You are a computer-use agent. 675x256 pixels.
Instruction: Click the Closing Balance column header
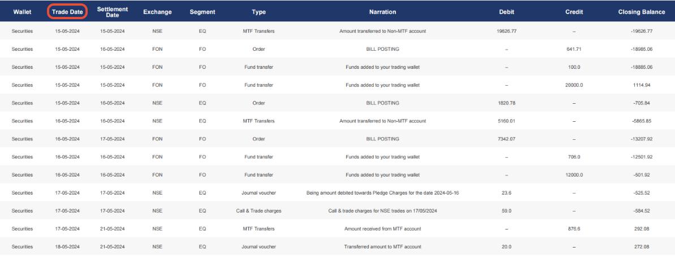(641, 12)
